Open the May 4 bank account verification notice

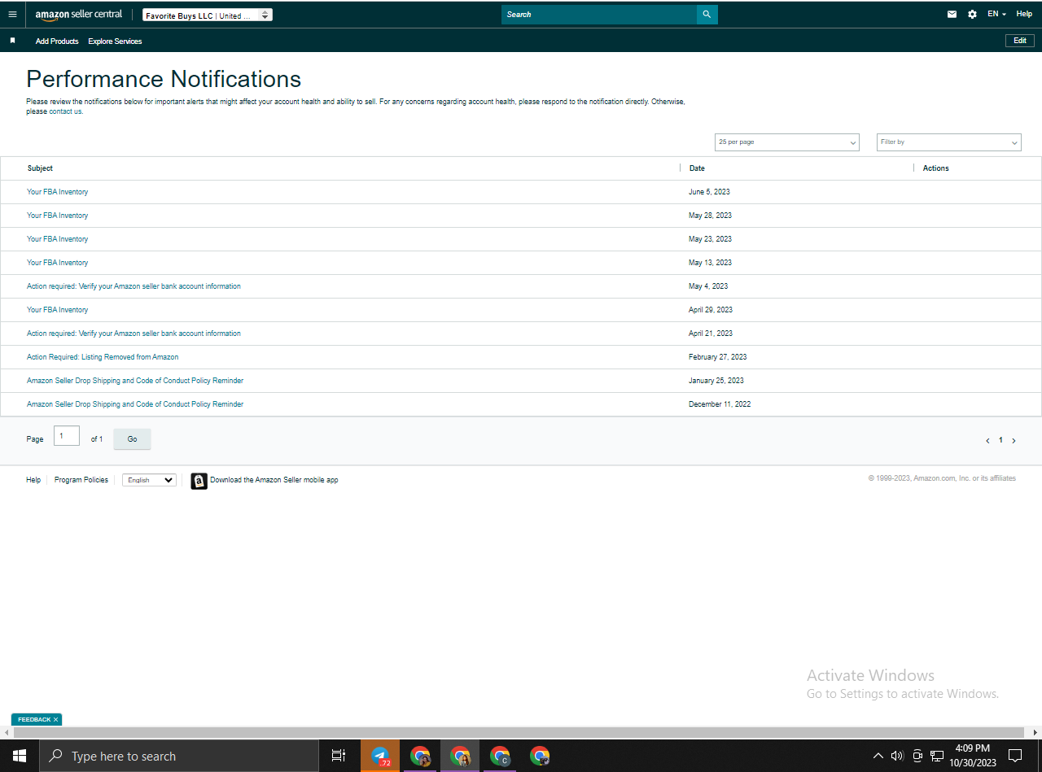coord(134,286)
